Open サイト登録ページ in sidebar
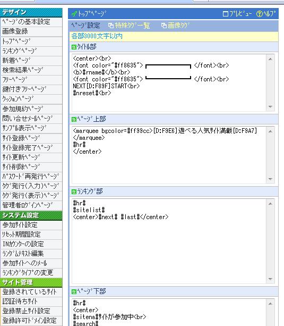Image resolution: width=284 pixels, height=326 pixels. tap(31, 138)
